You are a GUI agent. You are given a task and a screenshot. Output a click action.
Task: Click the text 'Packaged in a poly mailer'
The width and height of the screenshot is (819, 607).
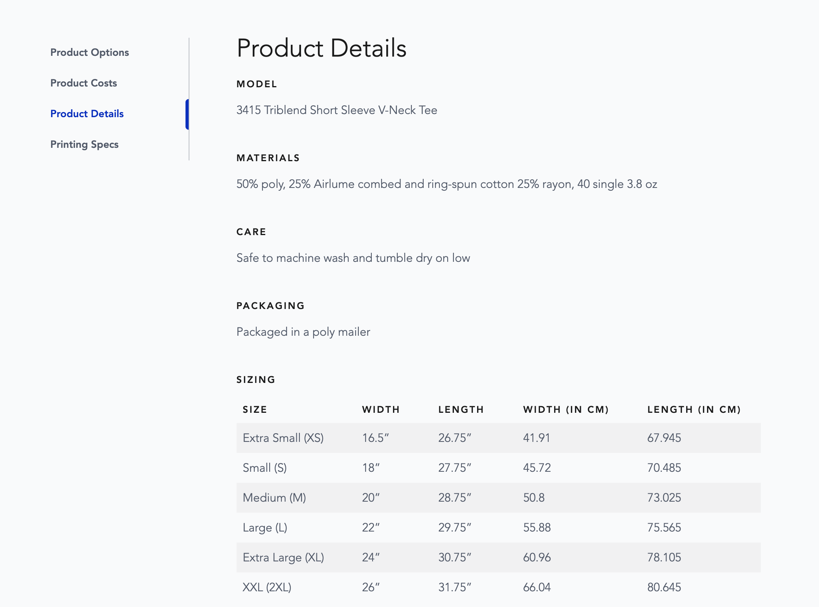pos(303,332)
